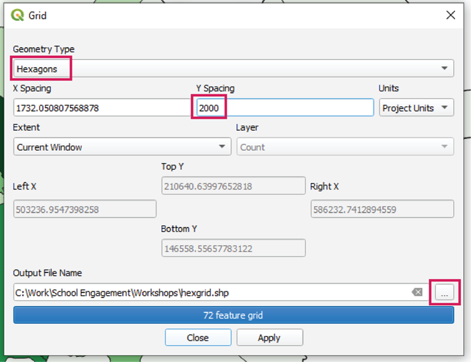Click into the Y Spacing field
The height and width of the screenshot is (362, 471).
coord(284,108)
